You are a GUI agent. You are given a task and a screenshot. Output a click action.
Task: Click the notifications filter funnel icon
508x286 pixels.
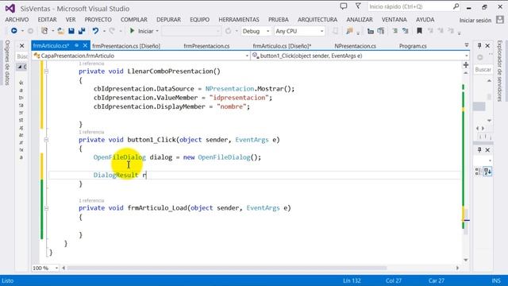tap(358, 6)
